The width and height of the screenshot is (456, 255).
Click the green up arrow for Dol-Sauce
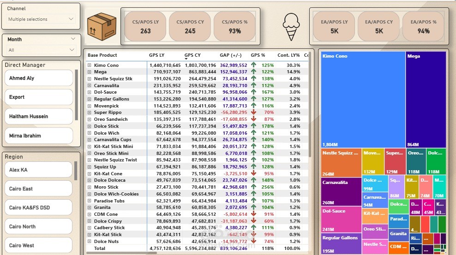click(x=253, y=92)
